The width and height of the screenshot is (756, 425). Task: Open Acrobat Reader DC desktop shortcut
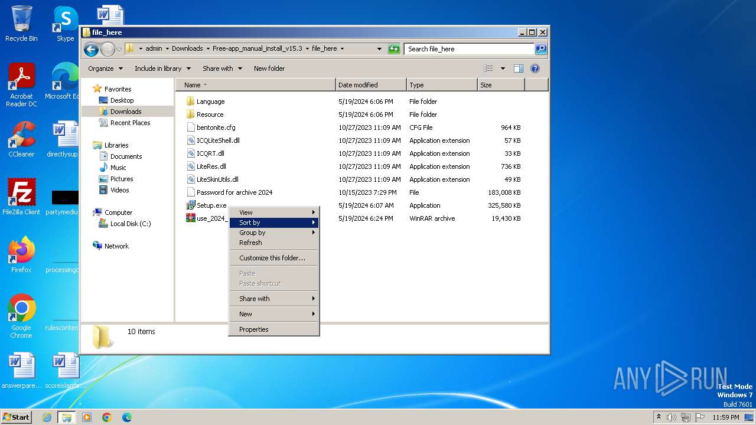21,85
